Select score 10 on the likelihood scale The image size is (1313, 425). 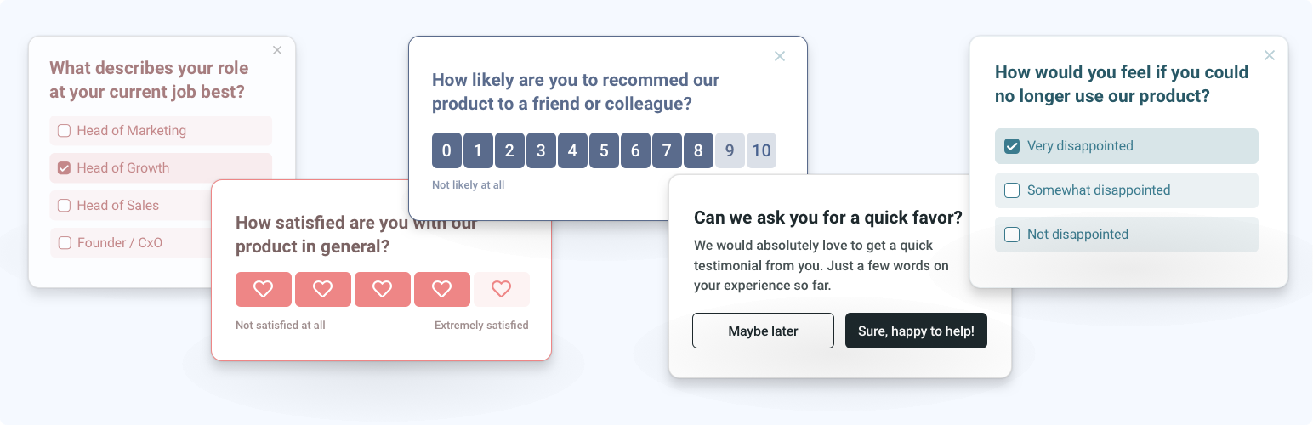coord(761,150)
